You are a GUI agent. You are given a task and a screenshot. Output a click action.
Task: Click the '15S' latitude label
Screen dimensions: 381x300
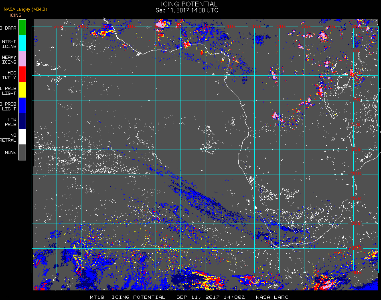click(356, 149)
